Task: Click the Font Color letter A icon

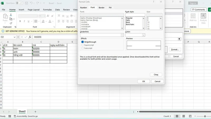Action: click(50, 21)
